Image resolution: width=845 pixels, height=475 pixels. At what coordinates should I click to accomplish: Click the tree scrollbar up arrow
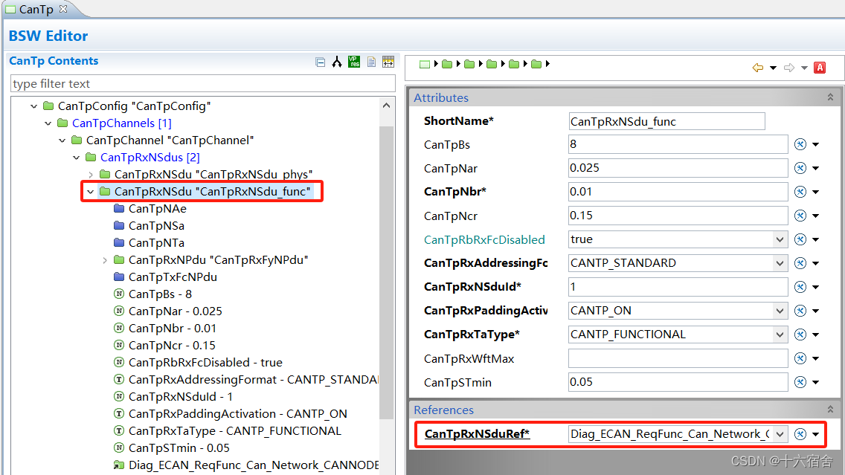(386, 106)
